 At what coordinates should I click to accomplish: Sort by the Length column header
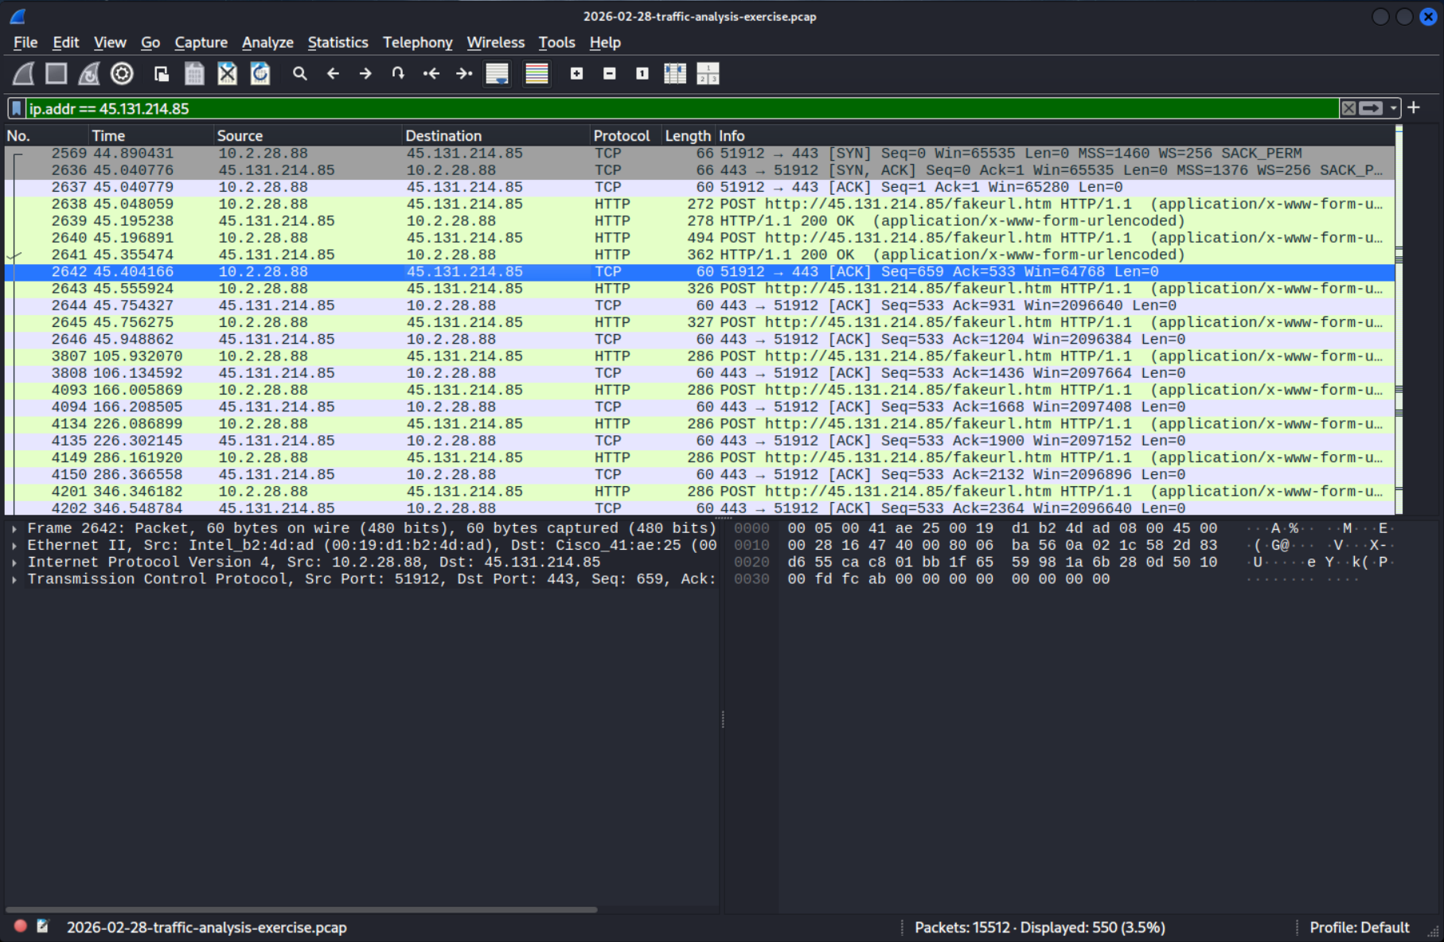click(x=689, y=135)
